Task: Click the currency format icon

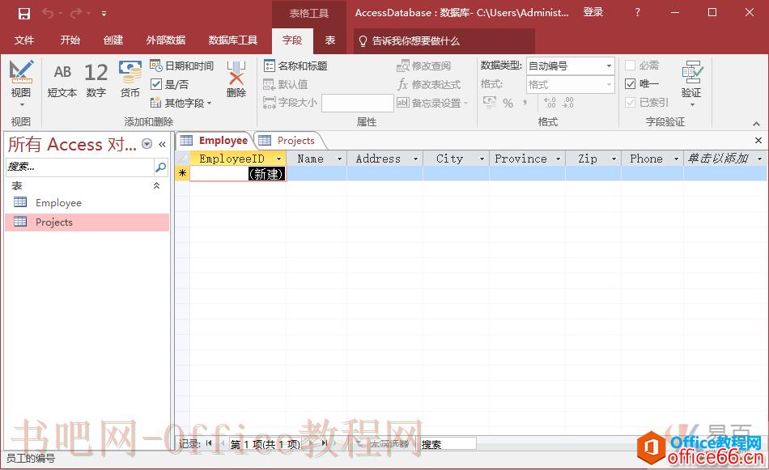Action: pos(490,102)
